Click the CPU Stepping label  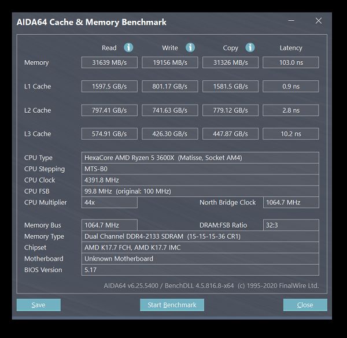(45, 169)
